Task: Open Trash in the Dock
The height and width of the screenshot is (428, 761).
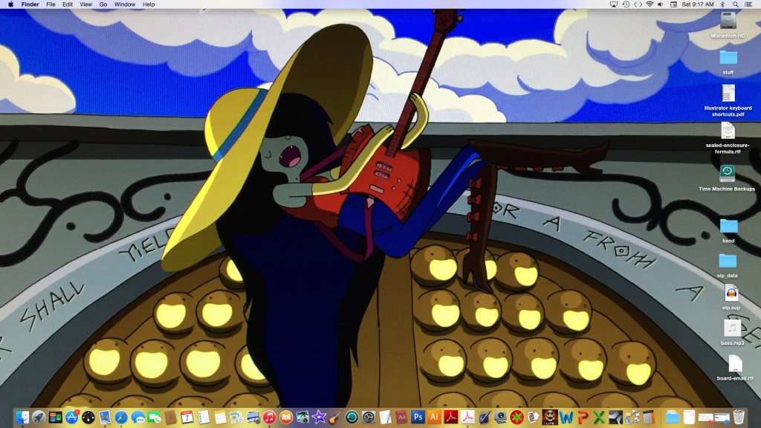Action: tap(739, 418)
